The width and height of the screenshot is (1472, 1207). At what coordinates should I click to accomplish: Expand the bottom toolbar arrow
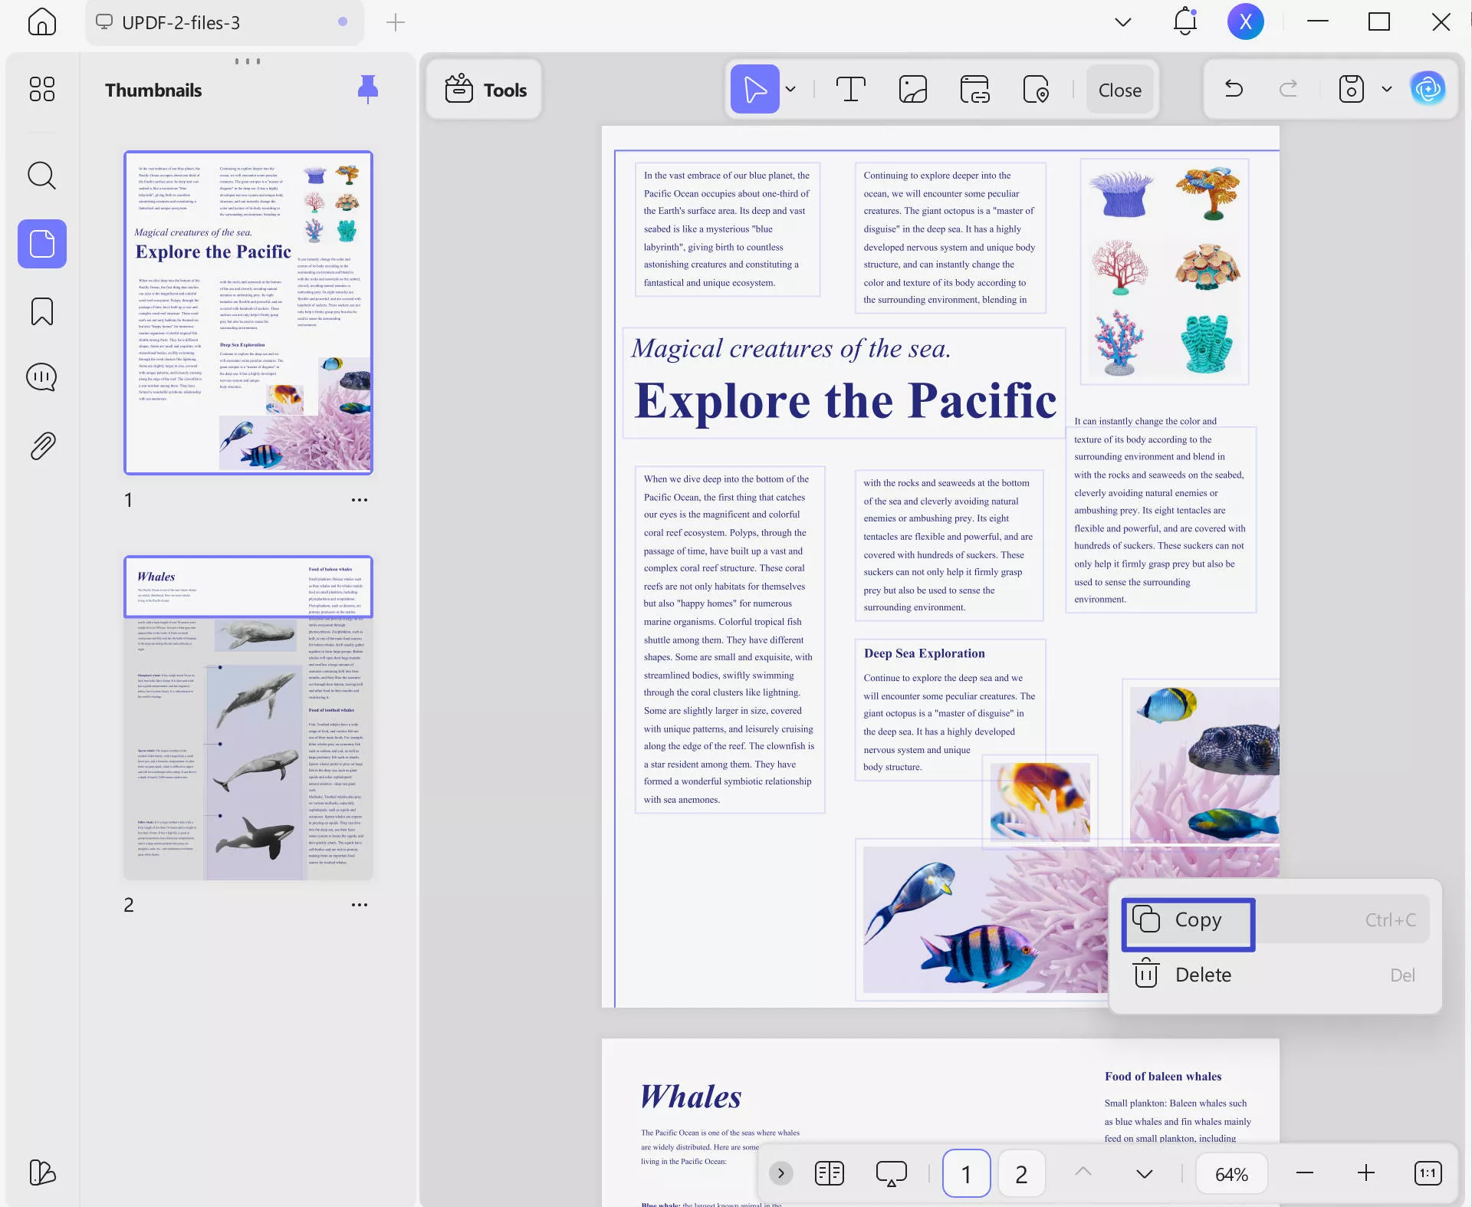(780, 1173)
